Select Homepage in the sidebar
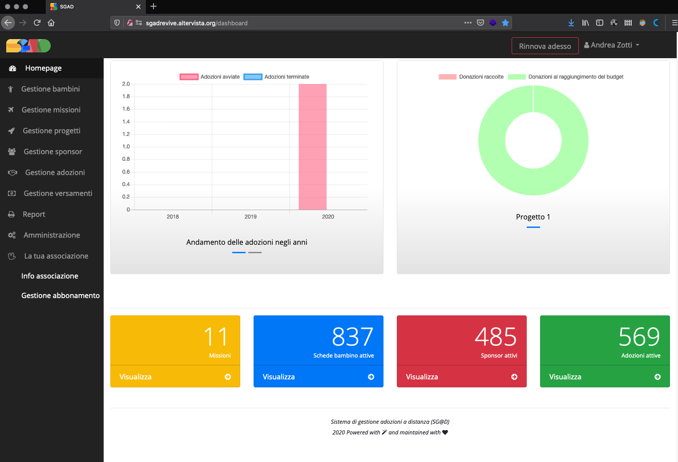Screen dimensions: 678x462 (x=52, y=68)
